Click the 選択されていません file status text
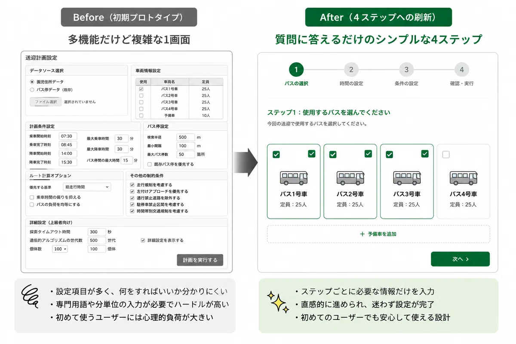The image size is (516, 344). pyautogui.click(x=80, y=102)
